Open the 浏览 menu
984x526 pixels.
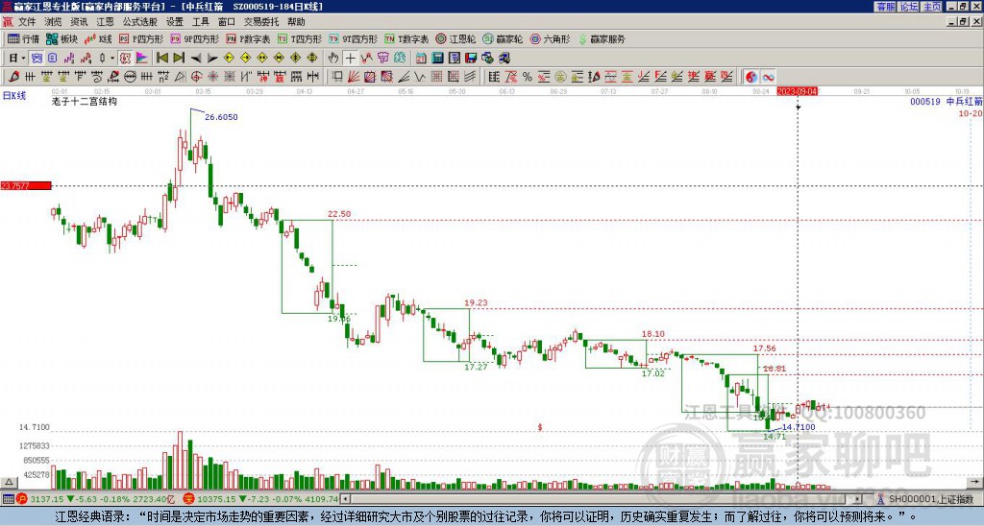coord(53,22)
